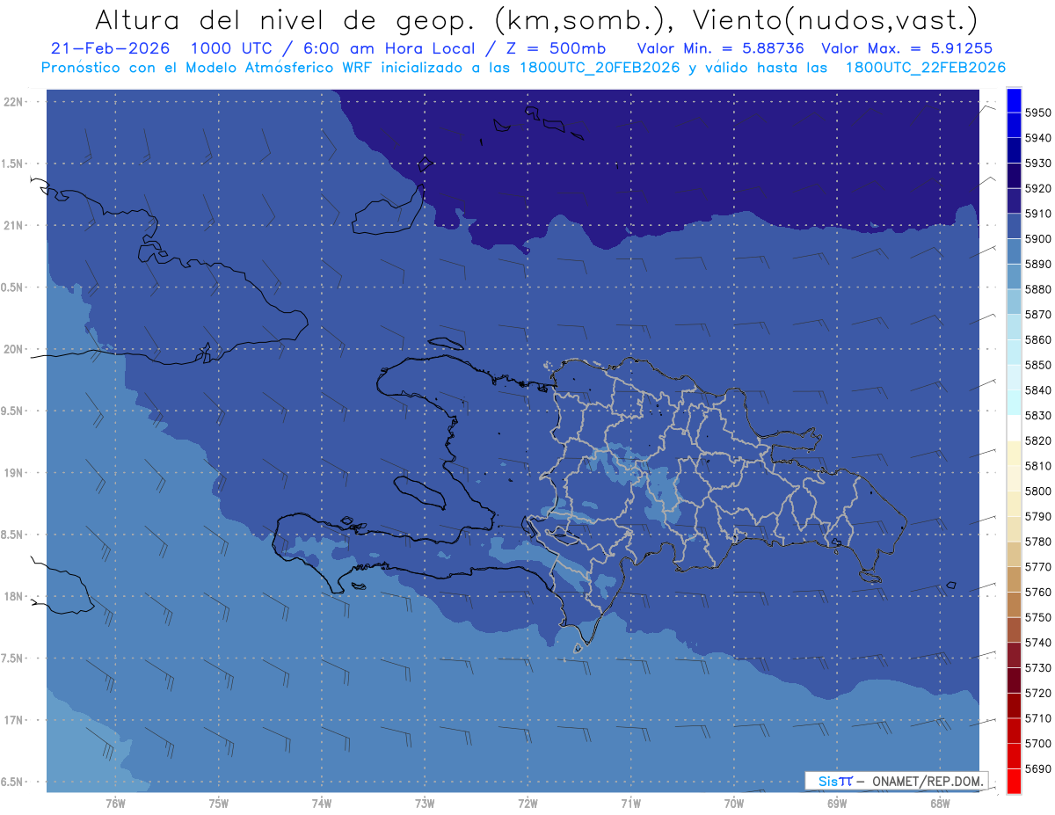Pick the tan swatch between 5760 and 5770
This screenshot has width=1055, height=815.
click(1014, 579)
